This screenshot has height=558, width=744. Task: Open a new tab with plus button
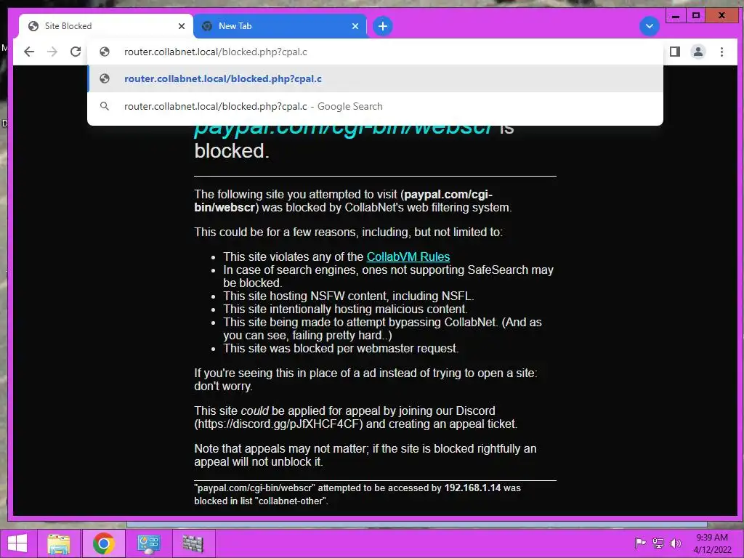click(383, 26)
